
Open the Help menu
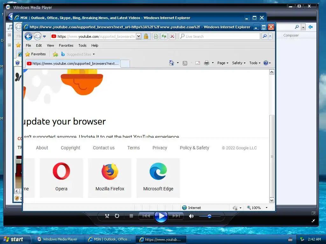pos(95,45)
